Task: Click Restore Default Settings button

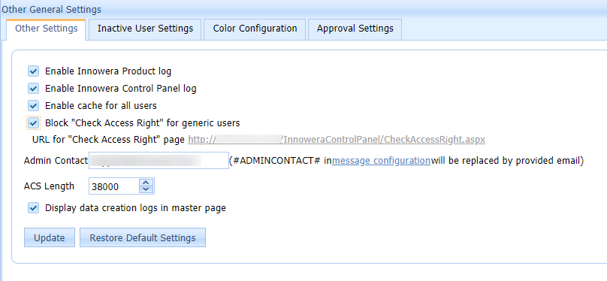Action: pos(143,237)
